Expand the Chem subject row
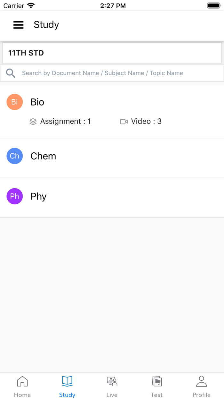This screenshot has width=224, height=399. [x=112, y=156]
